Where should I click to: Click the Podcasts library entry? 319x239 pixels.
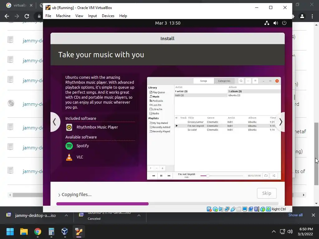click(156, 101)
